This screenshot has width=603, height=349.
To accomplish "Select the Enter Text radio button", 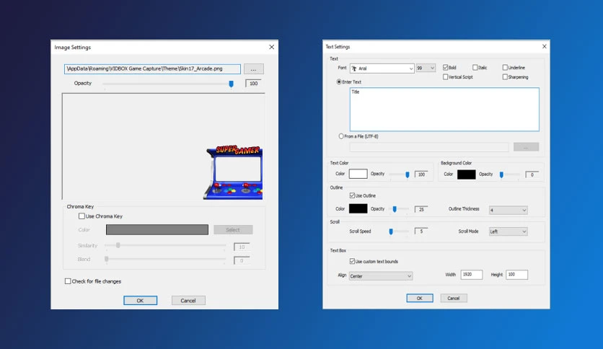I will click(339, 82).
